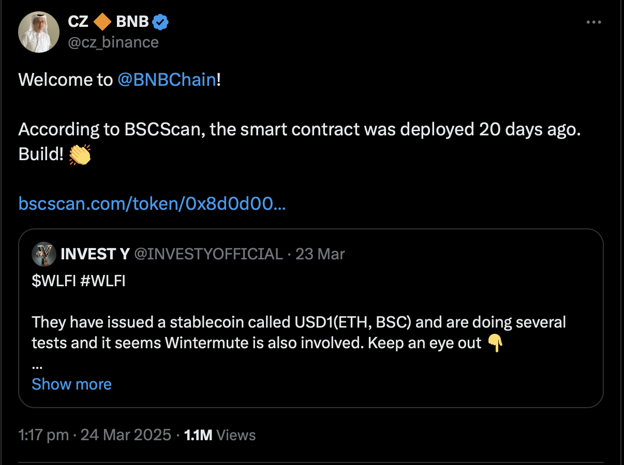The height and width of the screenshot is (465, 624).
Task: Open the bscscan.com token link
Action: point(152,203)
